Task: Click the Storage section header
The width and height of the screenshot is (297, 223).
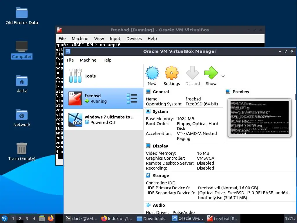Action: click(161, 176)
